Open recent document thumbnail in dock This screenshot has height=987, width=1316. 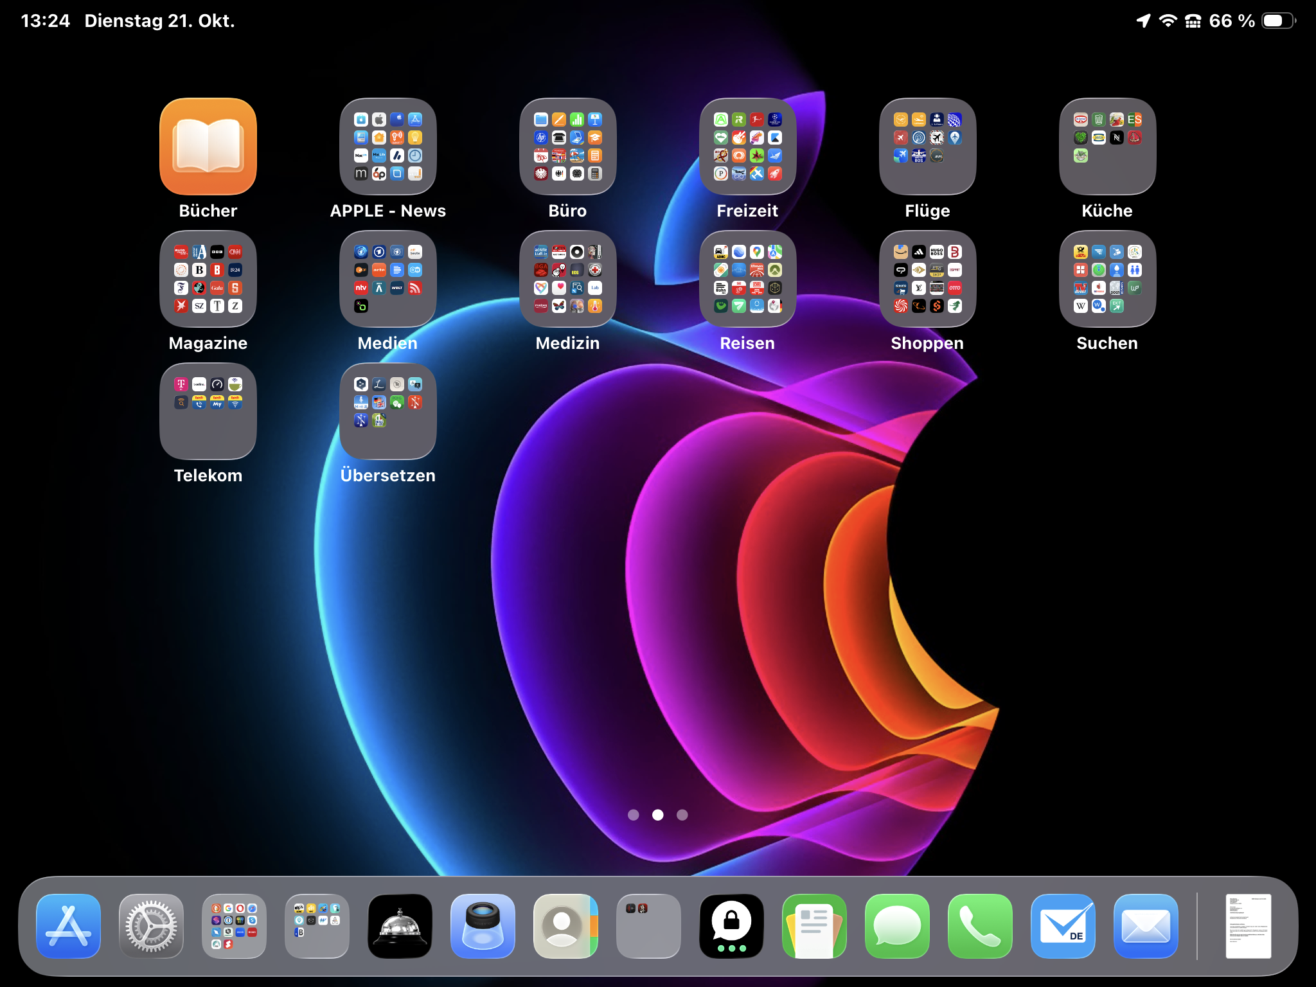(1248, 926)
